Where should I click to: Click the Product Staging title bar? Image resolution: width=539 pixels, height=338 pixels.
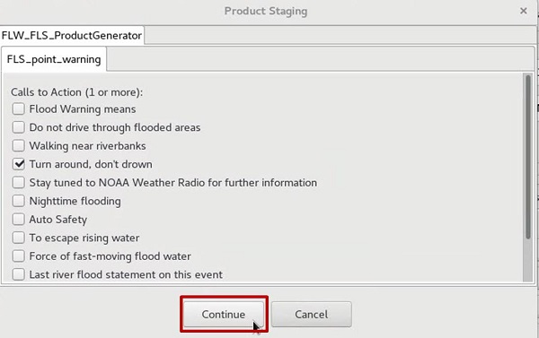pos(266,11)
